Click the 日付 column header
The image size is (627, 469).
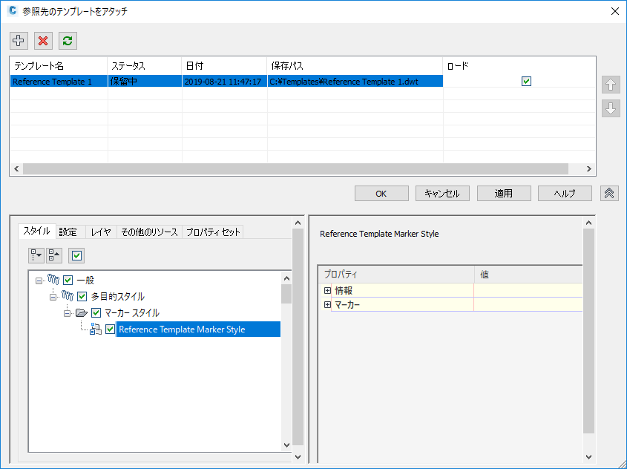click(225, 66)
